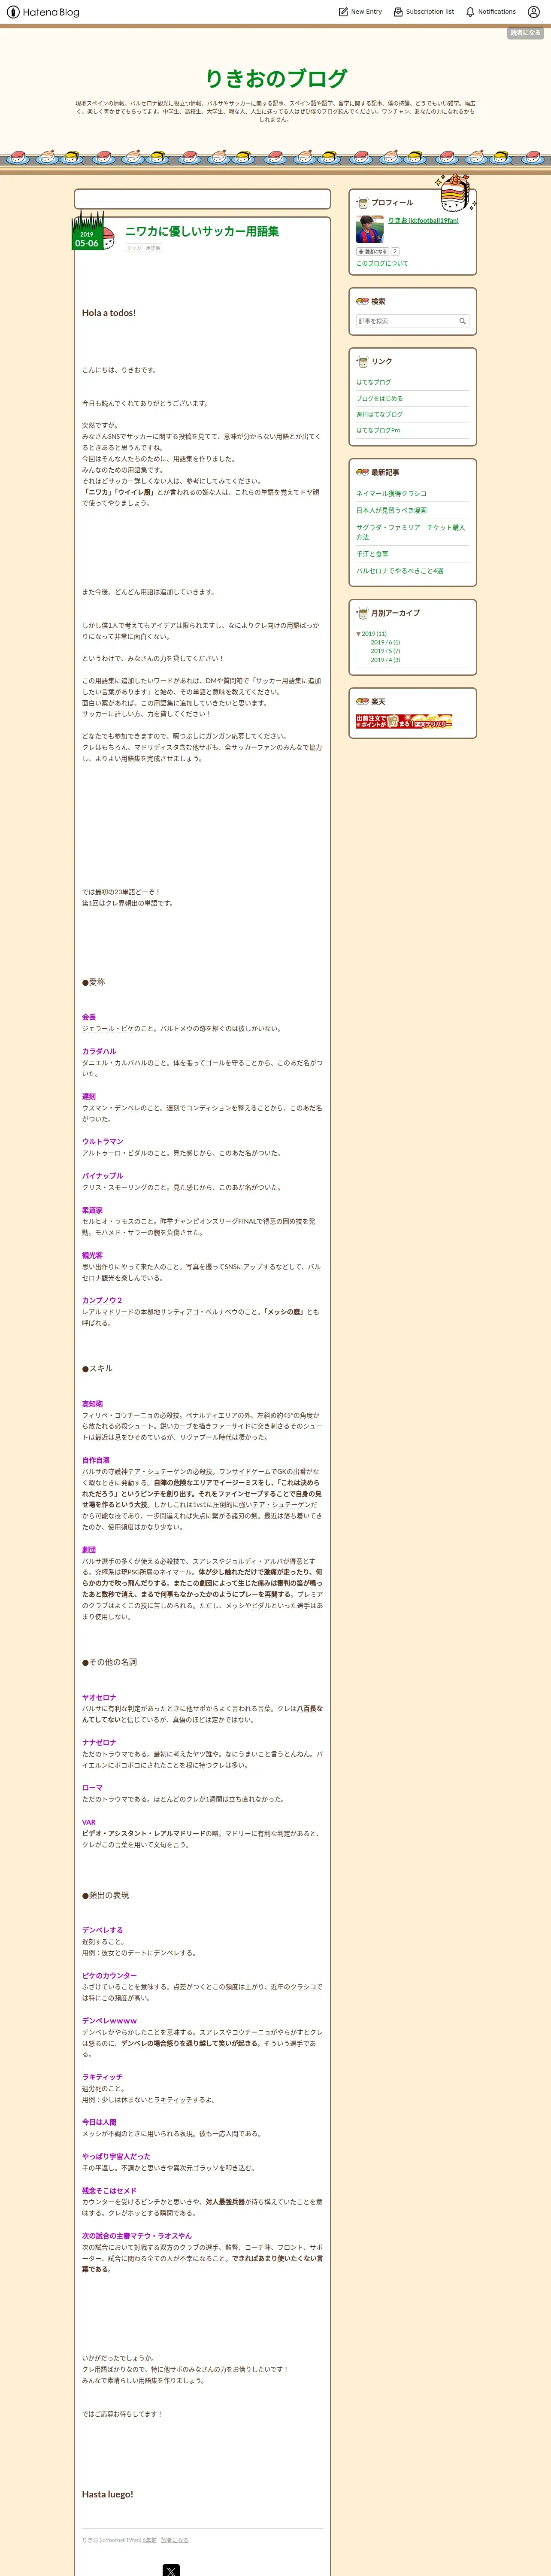
Task: Open ブログをはじめる link
Action: click(x=380, y=398)
